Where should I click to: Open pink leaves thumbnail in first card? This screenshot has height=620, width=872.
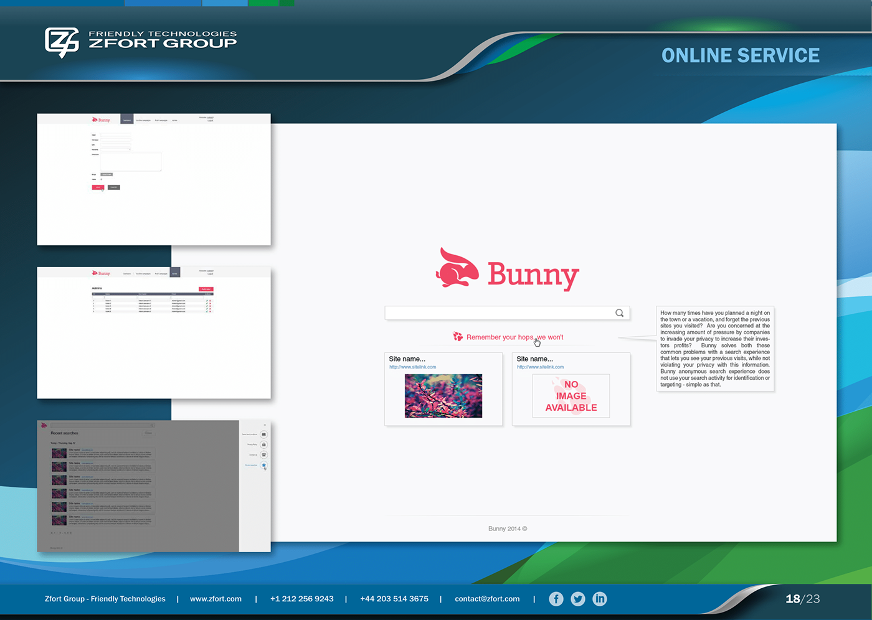coord(443,396)
